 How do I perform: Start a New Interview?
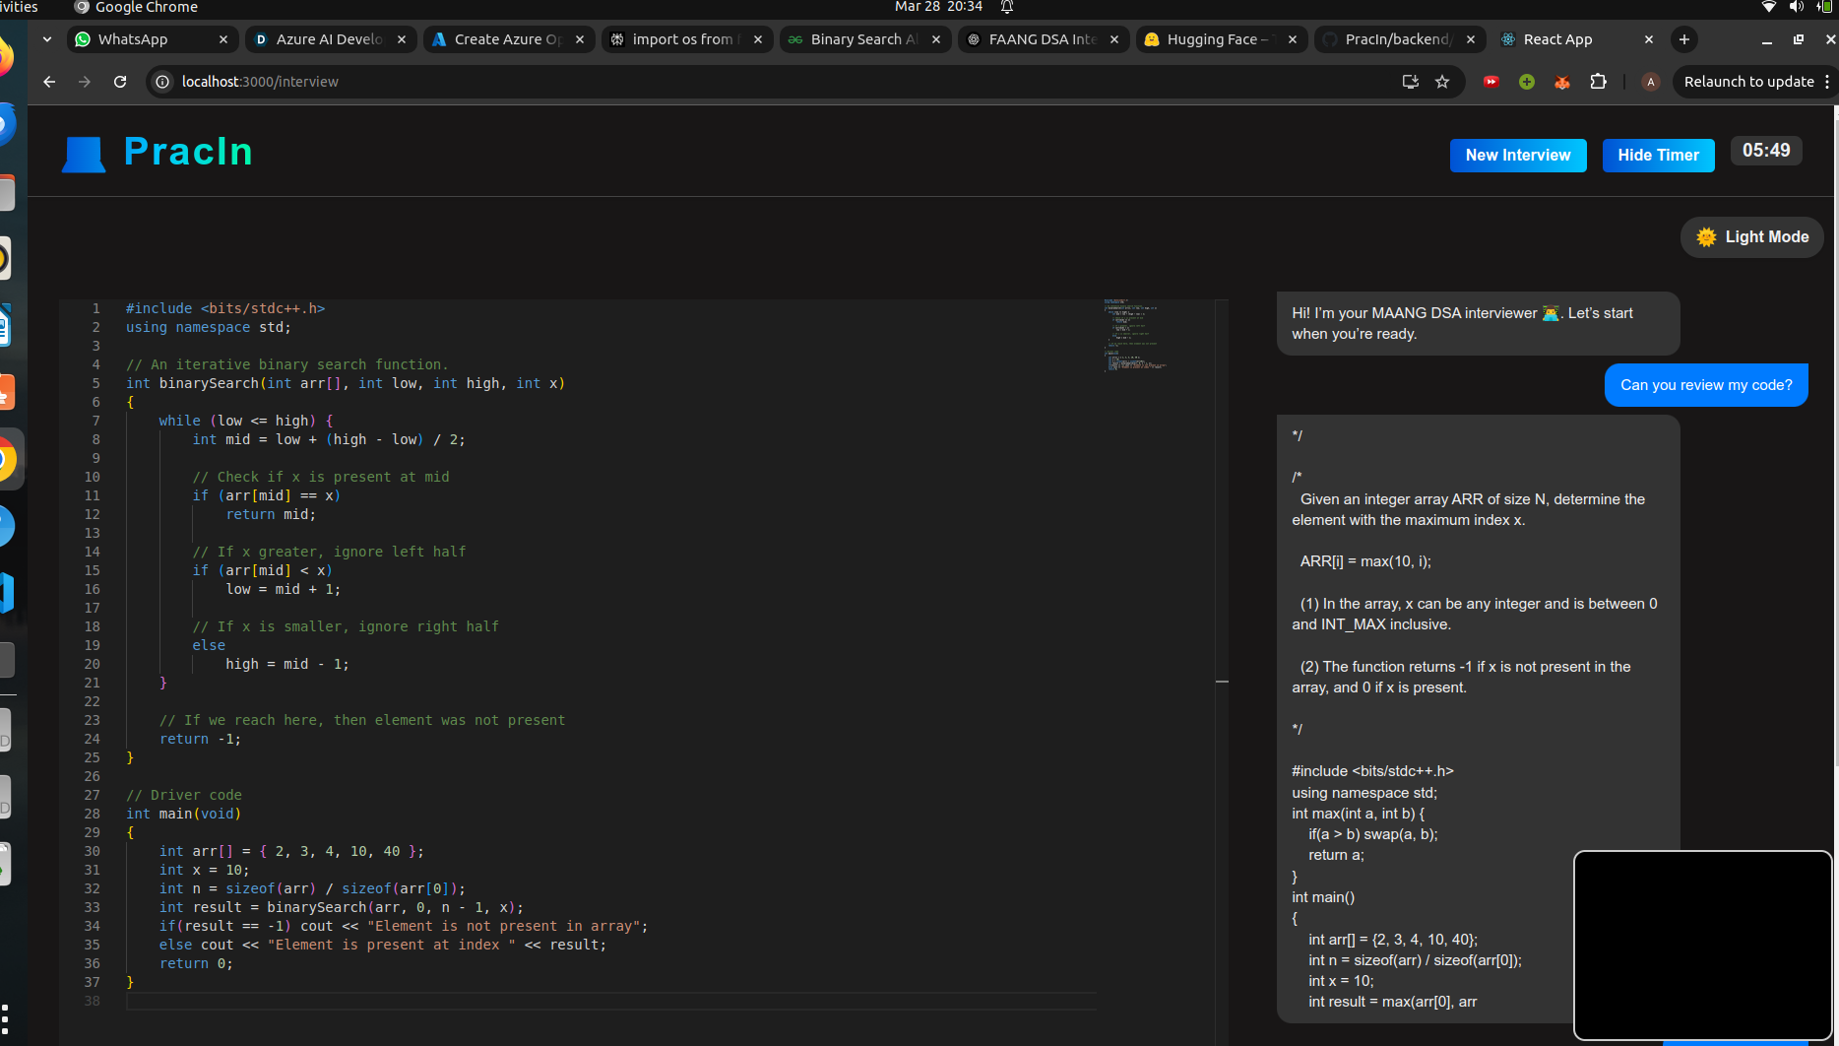click(1517, 156)
